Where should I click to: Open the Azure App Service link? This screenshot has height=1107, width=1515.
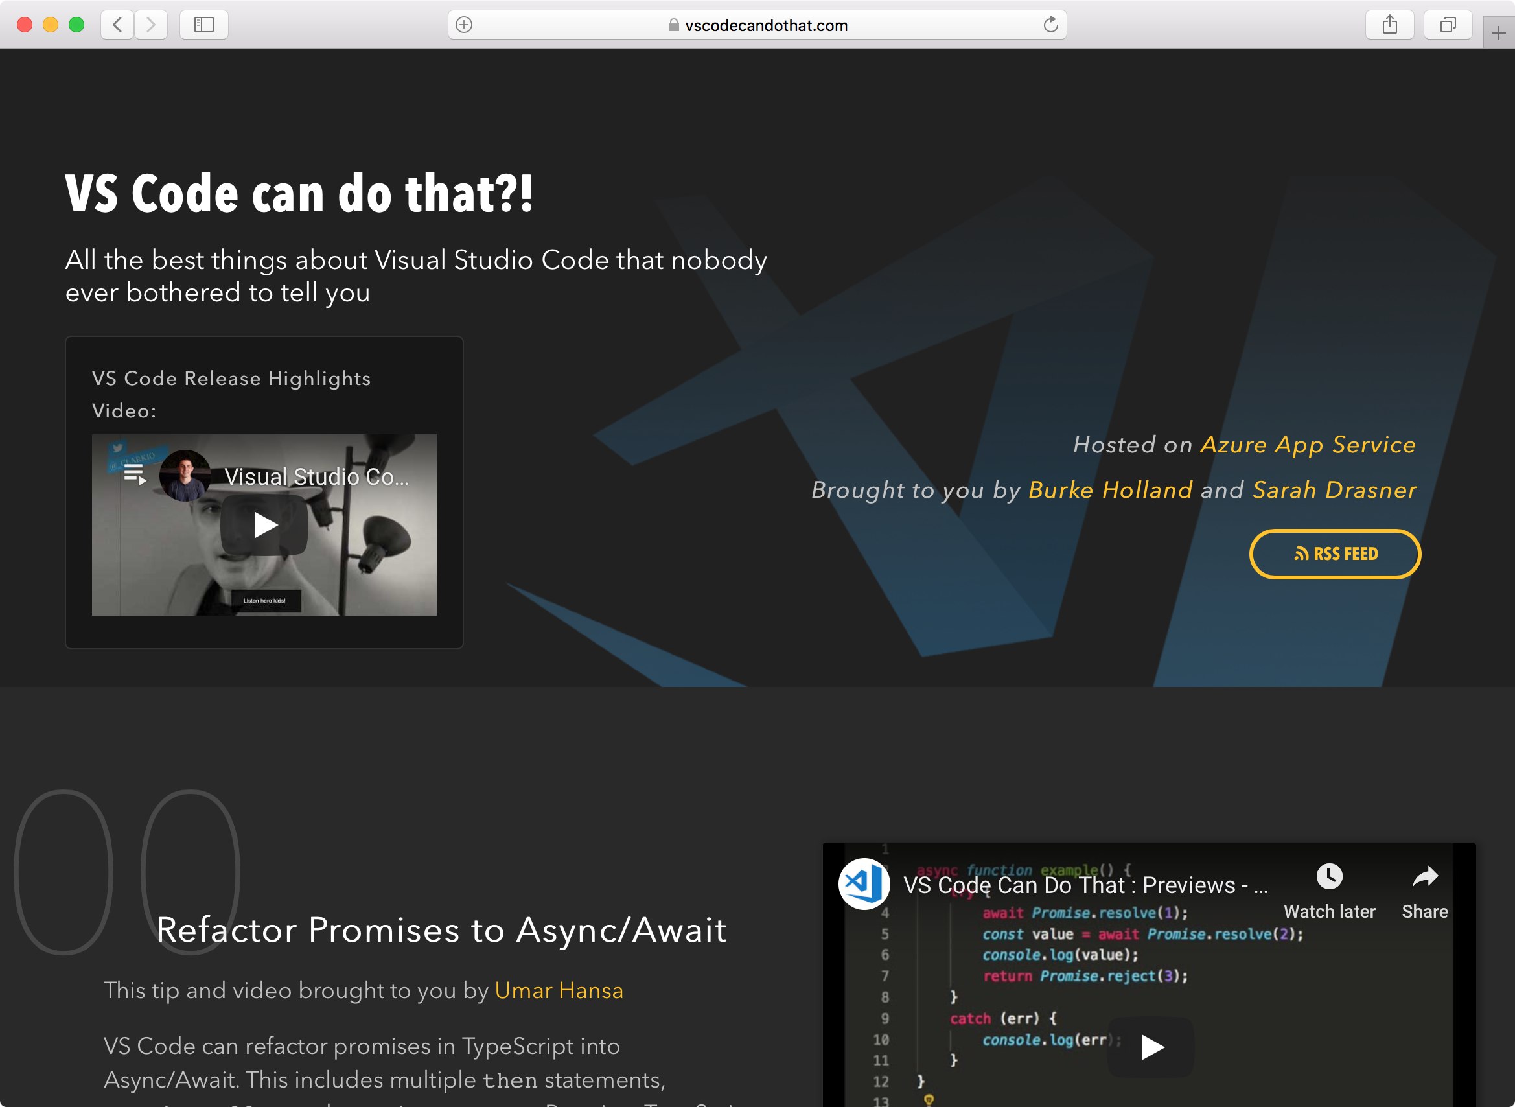(1308, 445)
